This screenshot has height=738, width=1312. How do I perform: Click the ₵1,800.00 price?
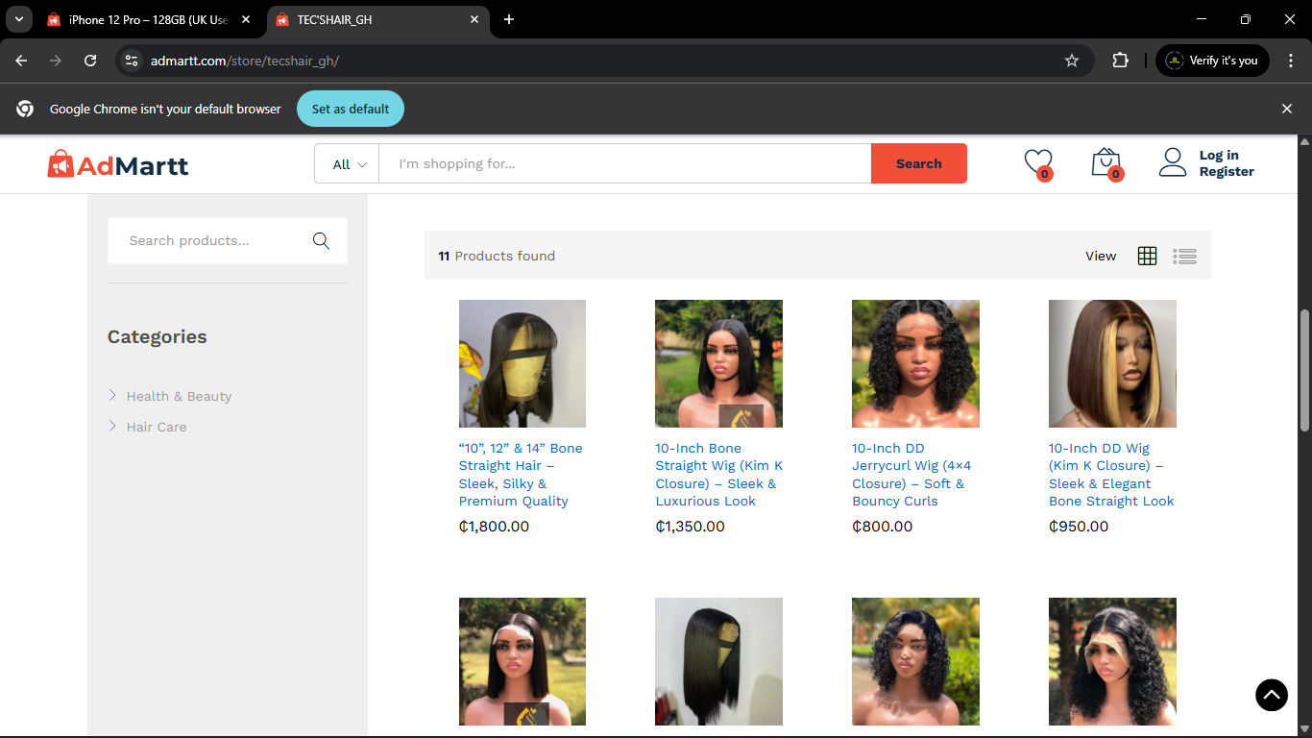(x=494, y=527)
